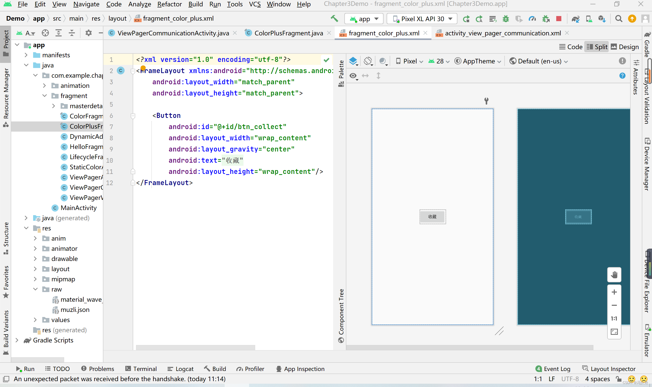The height and width of the screenshot is (387, 652).
Task: Open the AppTheme theme dropdown
Action: click(x=478, y=61)
